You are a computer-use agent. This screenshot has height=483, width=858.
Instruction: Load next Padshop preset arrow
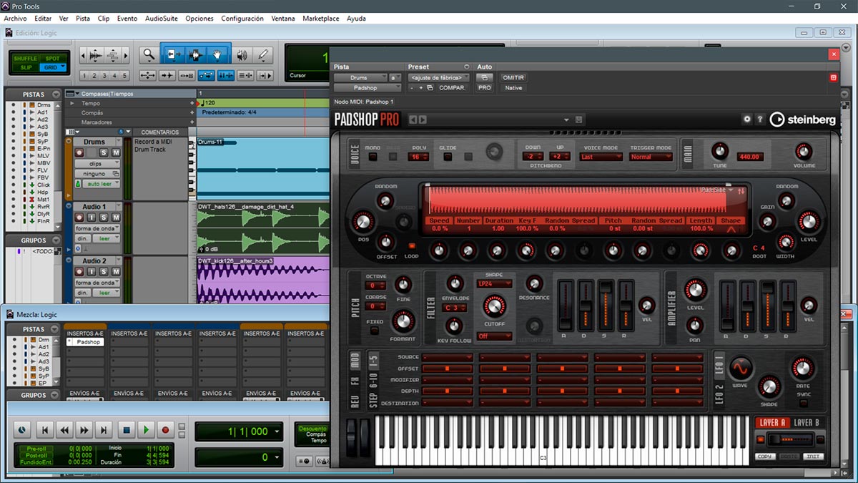point(423,119)
